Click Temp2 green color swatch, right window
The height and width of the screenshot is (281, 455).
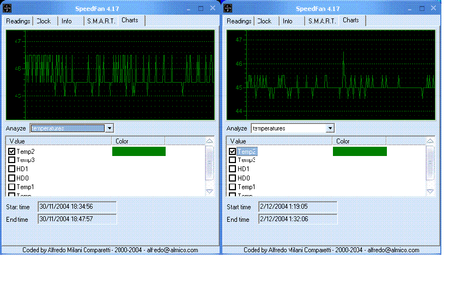click(360, 151)
